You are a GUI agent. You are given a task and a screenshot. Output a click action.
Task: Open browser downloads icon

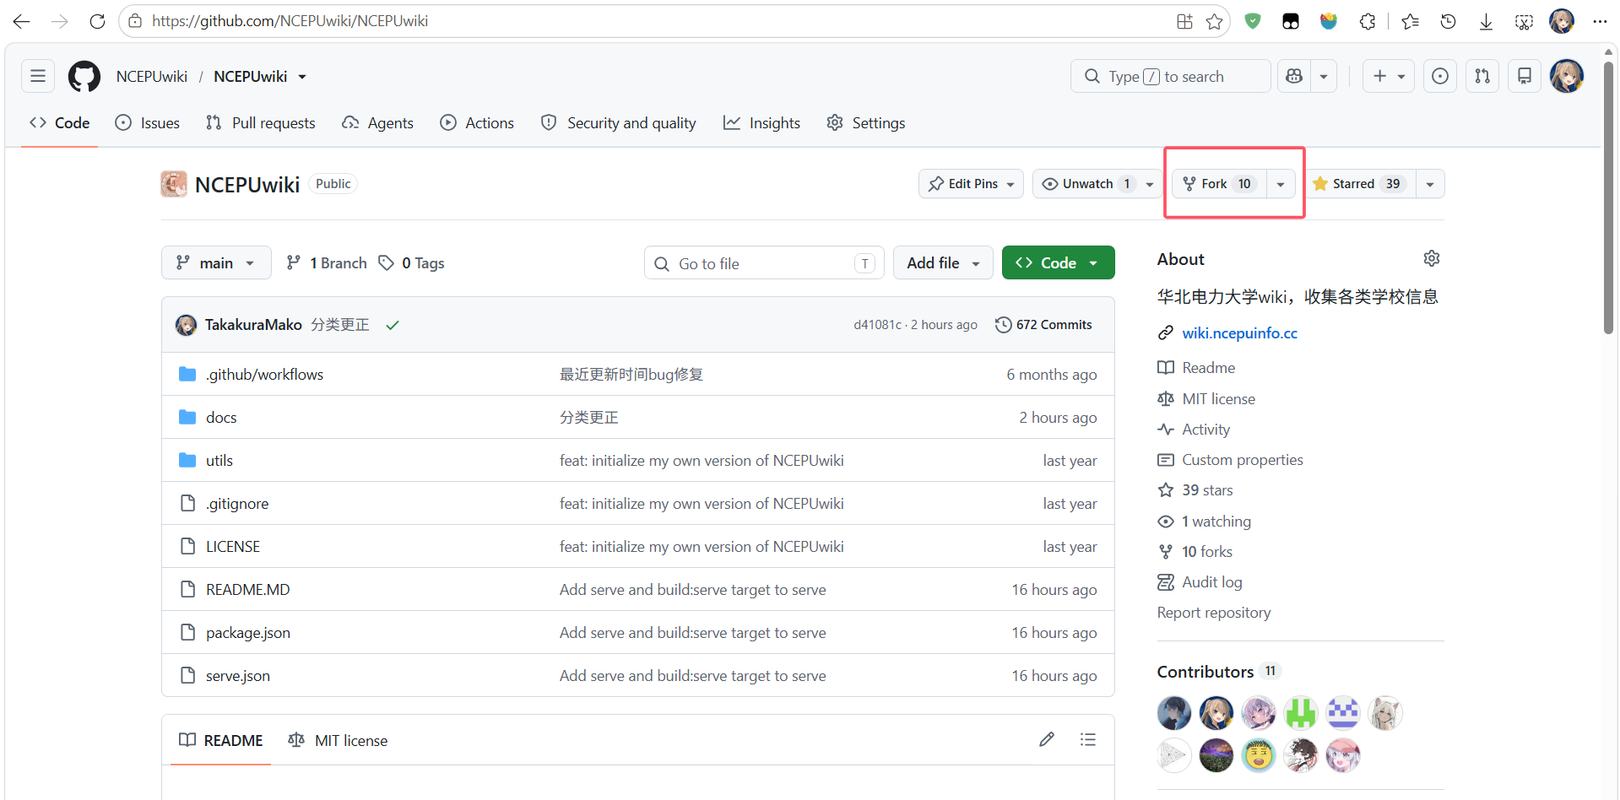pos(1486,21)
